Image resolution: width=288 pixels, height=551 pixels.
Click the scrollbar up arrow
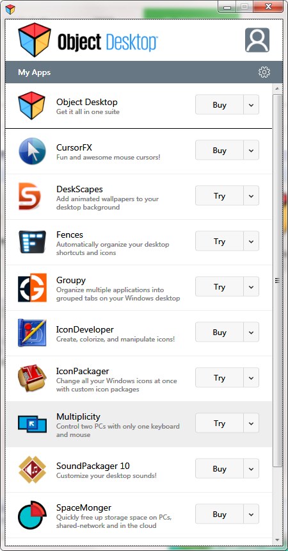click(277, 88)
